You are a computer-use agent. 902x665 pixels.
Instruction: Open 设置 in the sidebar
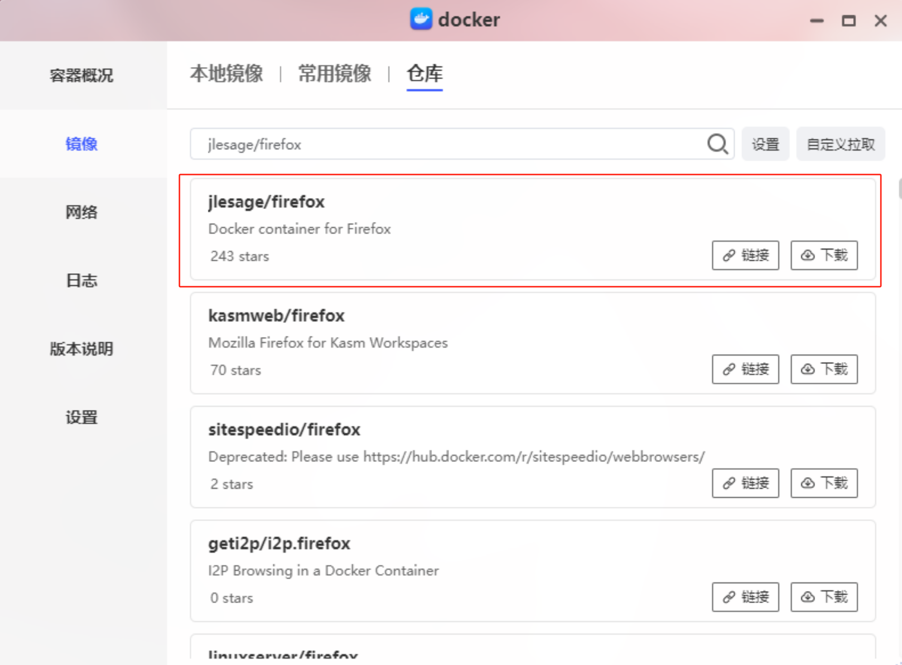[x=82, y=417]
